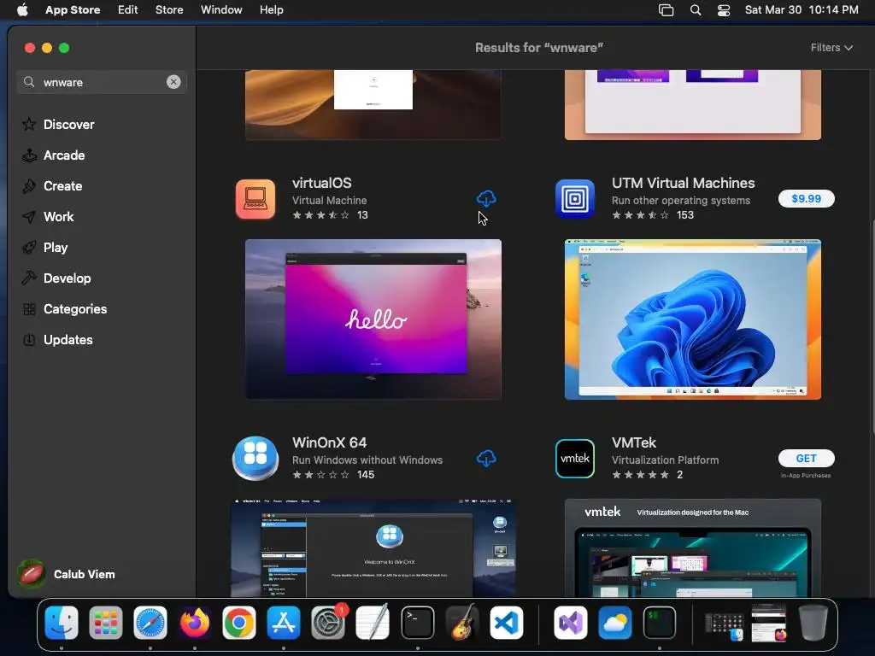The image size is (875, 656).
Task: Open the Store menu
Action: pos(169,9)
